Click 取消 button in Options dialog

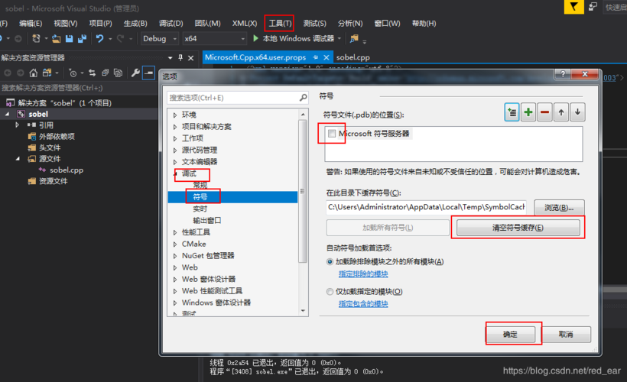566,335
